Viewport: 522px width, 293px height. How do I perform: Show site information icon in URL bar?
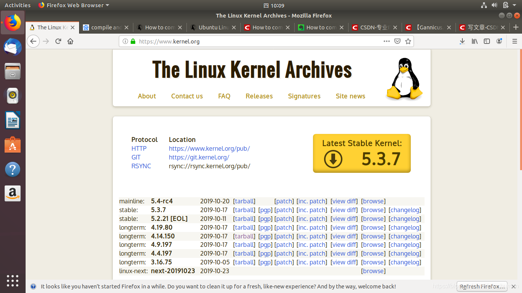[125, 41]
